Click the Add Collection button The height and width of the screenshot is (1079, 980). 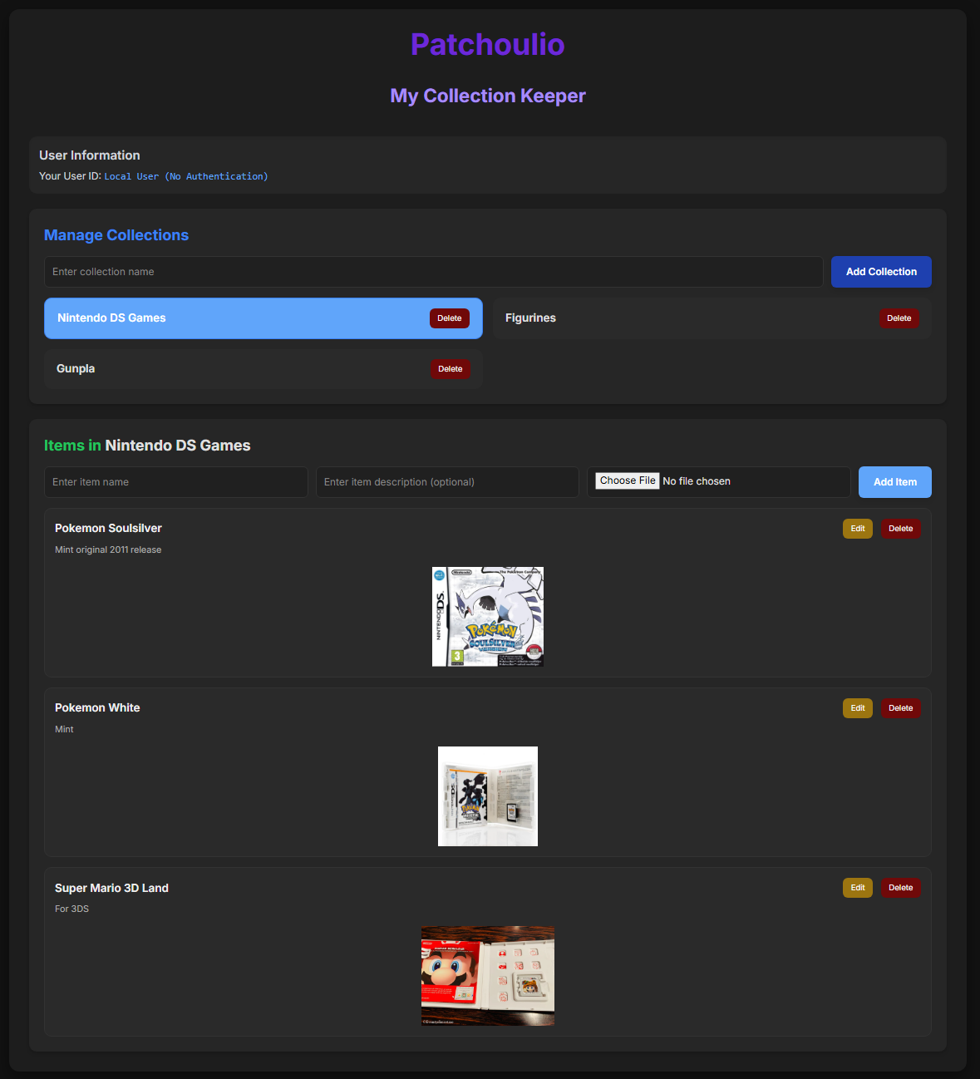(x=881, y=272)
